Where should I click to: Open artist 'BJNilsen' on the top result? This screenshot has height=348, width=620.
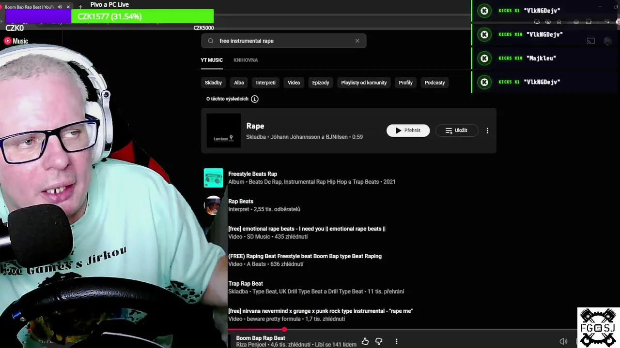(337, 137)
